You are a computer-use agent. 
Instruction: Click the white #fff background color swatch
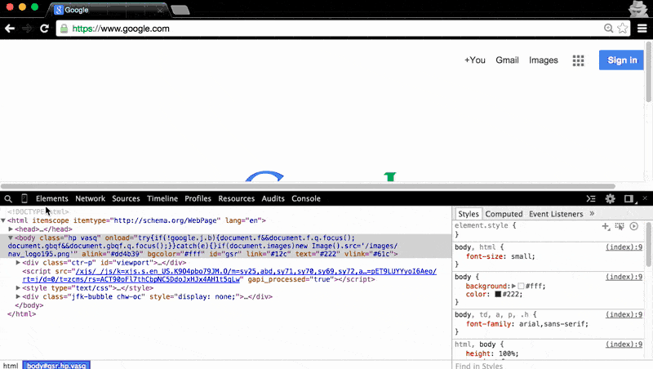tap(521, 286)
